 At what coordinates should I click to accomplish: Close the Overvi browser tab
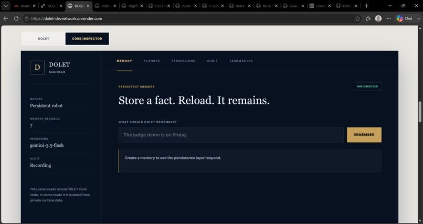(330, 6)
